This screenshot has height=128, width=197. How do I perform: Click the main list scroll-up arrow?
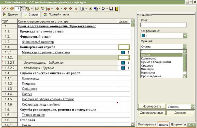(133, 21)
